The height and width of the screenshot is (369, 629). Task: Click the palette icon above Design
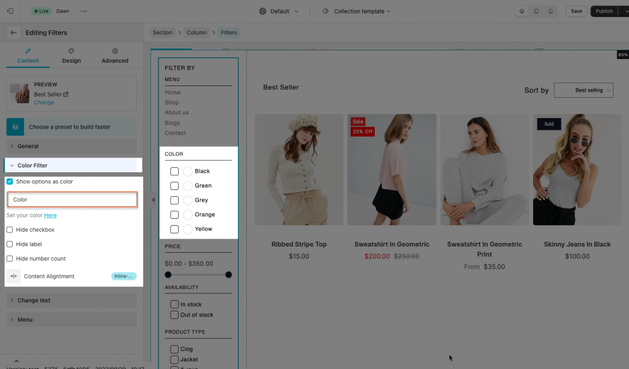point(71,51)
